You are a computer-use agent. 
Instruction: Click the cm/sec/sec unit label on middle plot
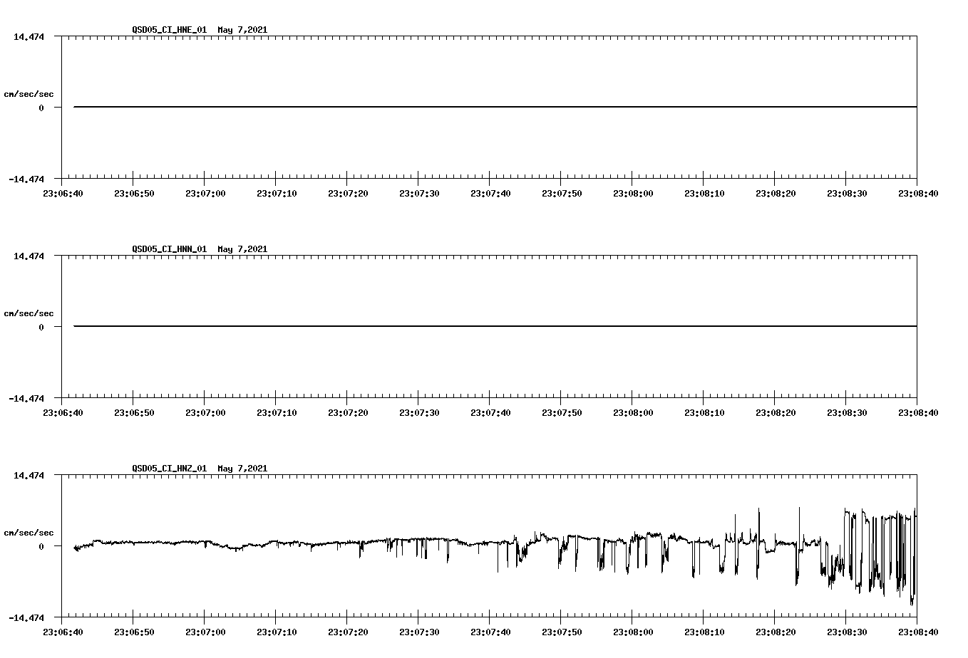[x=29, y=313]
